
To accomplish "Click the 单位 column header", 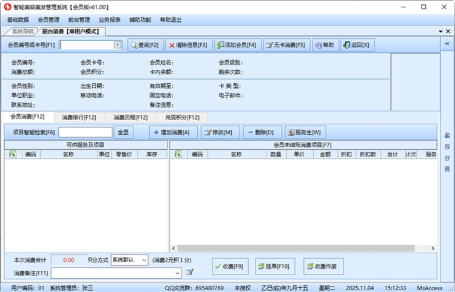I will point(104,154).
